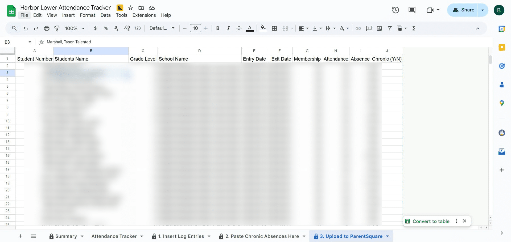The width and height of the screenshot is (511, 242).
Task: Star this spreadsheet
Action: [x=130, y=8]
